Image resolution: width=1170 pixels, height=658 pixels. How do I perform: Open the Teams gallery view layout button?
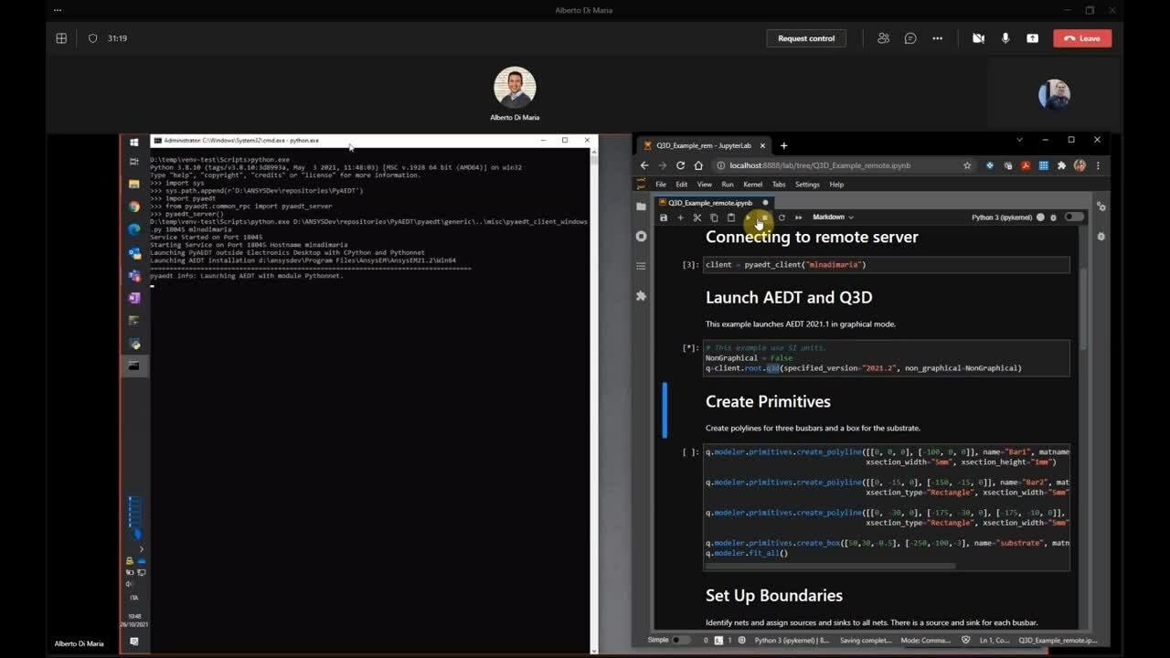(x=61, y=38)
